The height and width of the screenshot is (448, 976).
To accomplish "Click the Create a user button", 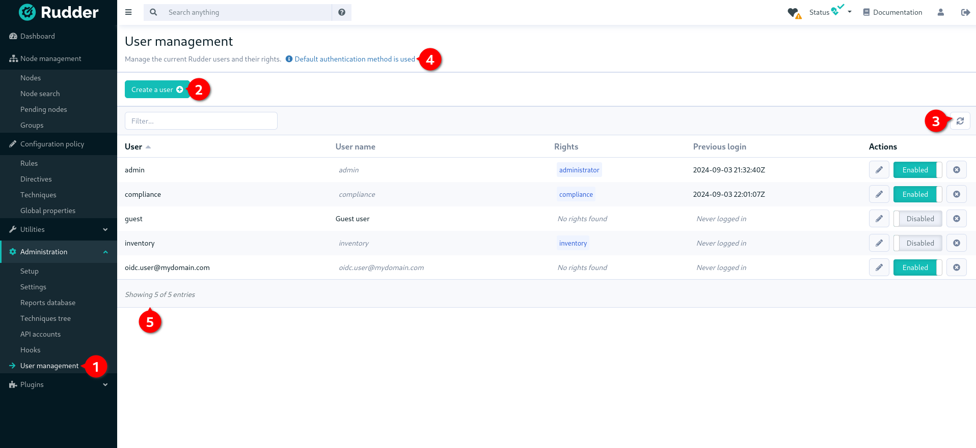I will point(157,89).
